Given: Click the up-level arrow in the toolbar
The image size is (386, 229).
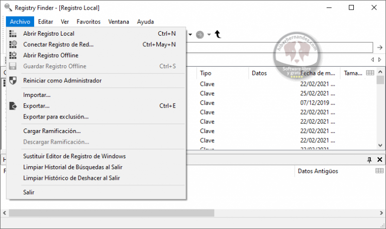Looking at the screenshot, I should coord(218,34).
